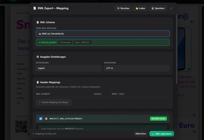Click the document icon beside XML Export title

[x=35, y=8]
